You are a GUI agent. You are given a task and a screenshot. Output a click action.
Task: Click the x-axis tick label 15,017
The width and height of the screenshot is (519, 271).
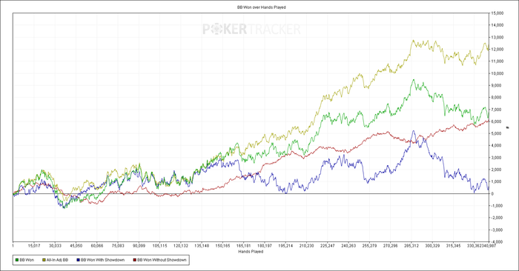tap(34, 246)
